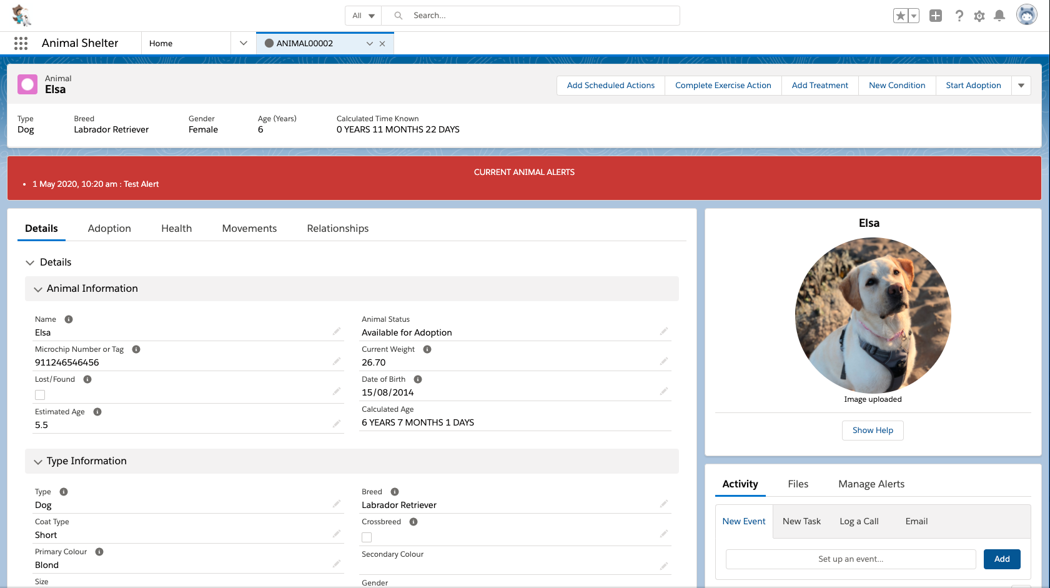Open the user profile avatar

pyautogui.click(x=1027, y=14)
